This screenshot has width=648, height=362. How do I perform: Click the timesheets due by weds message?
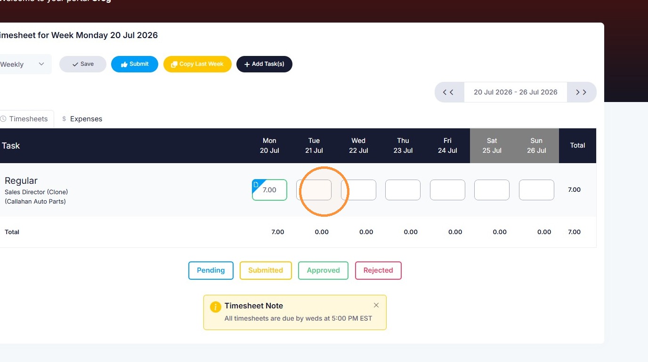[299, 318]
